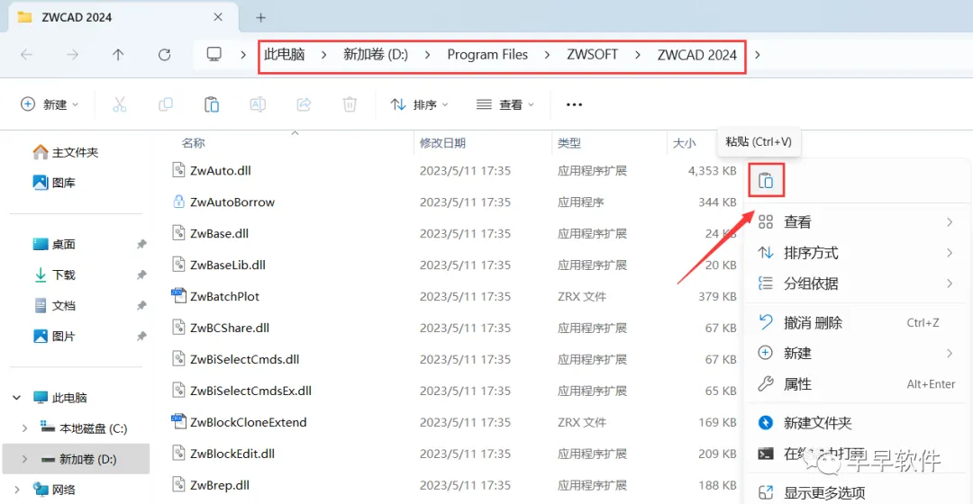Open 新建 submenu in context menu
973x504 pixels.
[x=857, y=354]
